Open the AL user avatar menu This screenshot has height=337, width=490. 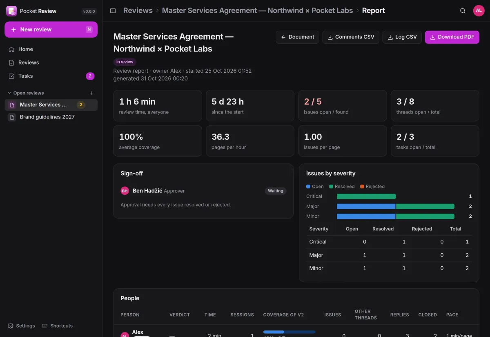point(479,11)
